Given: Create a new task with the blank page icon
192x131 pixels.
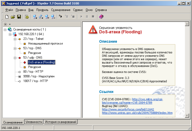Looking at the screenshot, I should pyautogui.click(x=7, y=17).
